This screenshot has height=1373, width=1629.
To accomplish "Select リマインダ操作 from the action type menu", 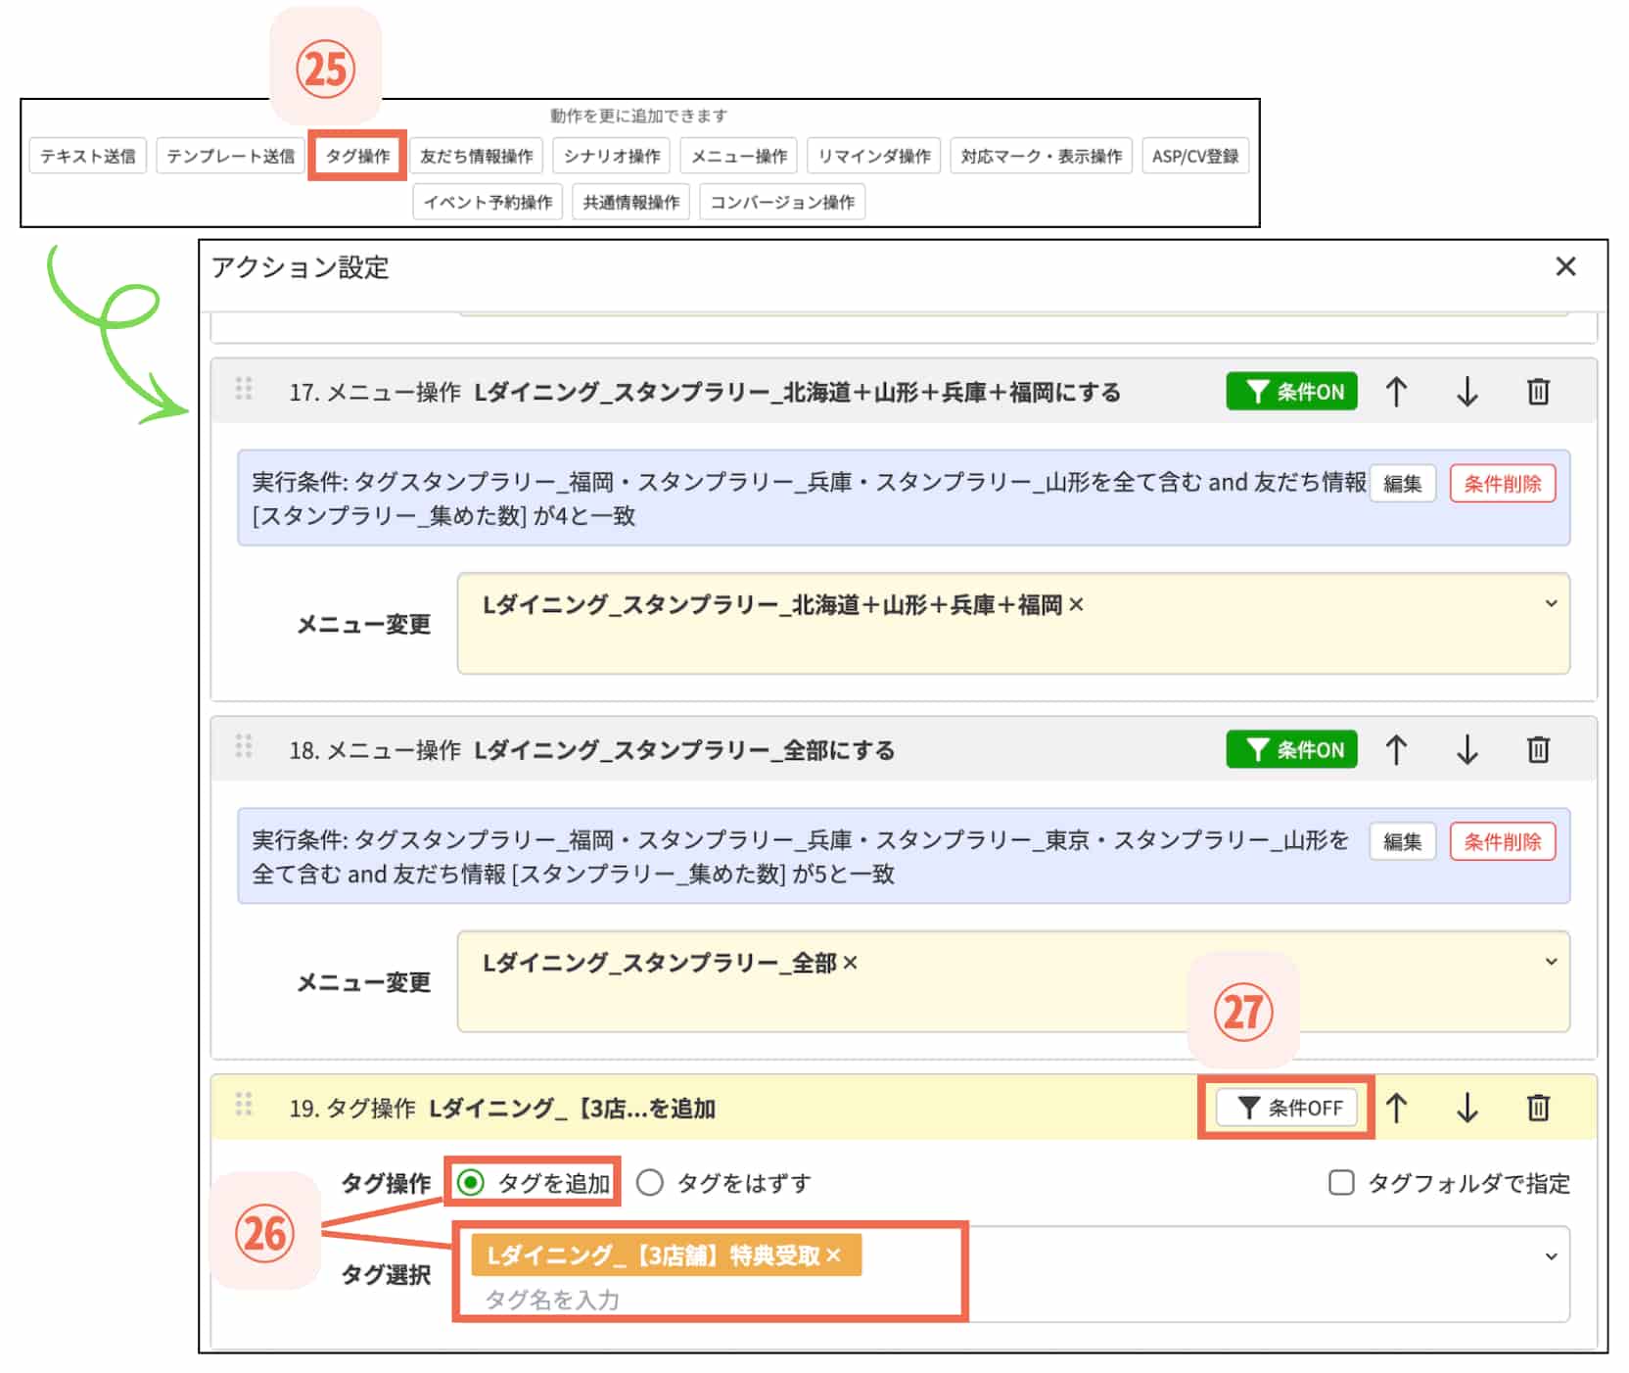I will click(x=871, y=155).
